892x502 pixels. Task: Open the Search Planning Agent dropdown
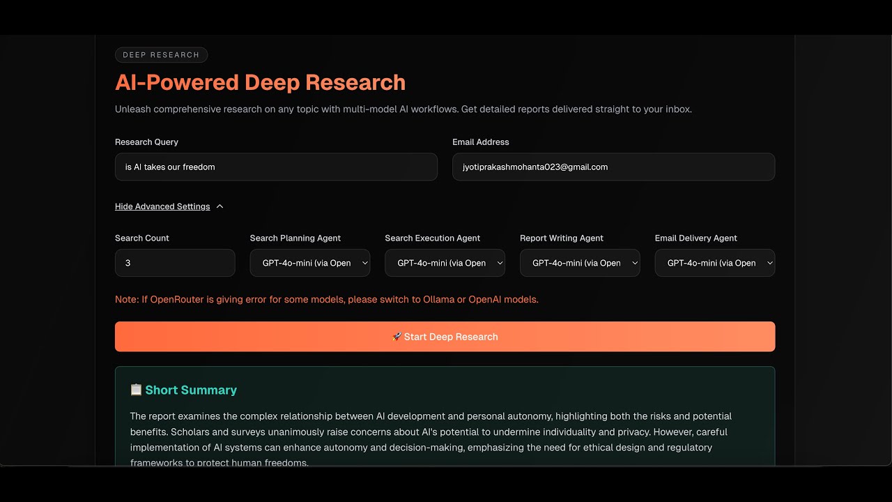pyautogui.click(x=309, y=263)
